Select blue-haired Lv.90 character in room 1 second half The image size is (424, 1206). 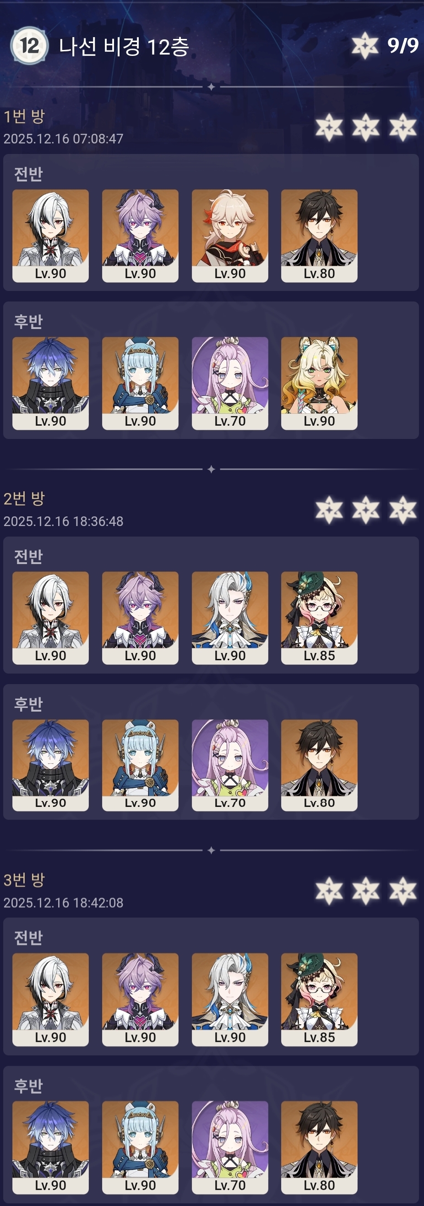(50, 384)
